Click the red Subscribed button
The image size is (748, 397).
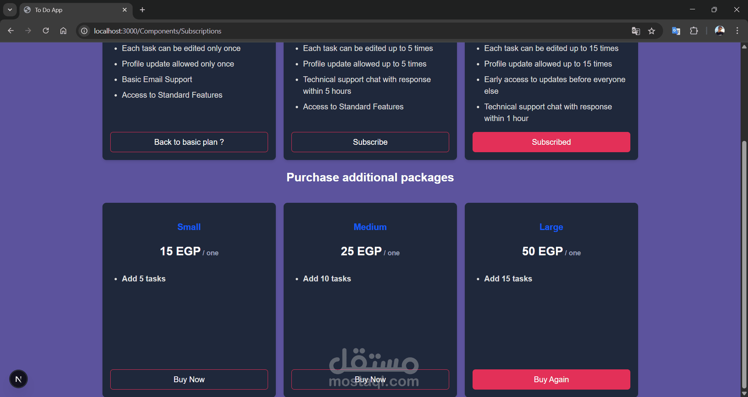(x=551, y=142)
